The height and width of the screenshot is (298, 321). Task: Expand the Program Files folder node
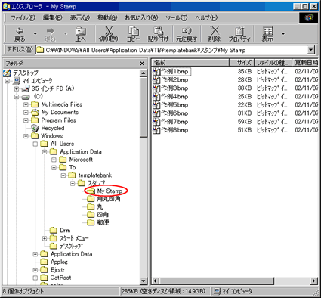tap(26, 120)
